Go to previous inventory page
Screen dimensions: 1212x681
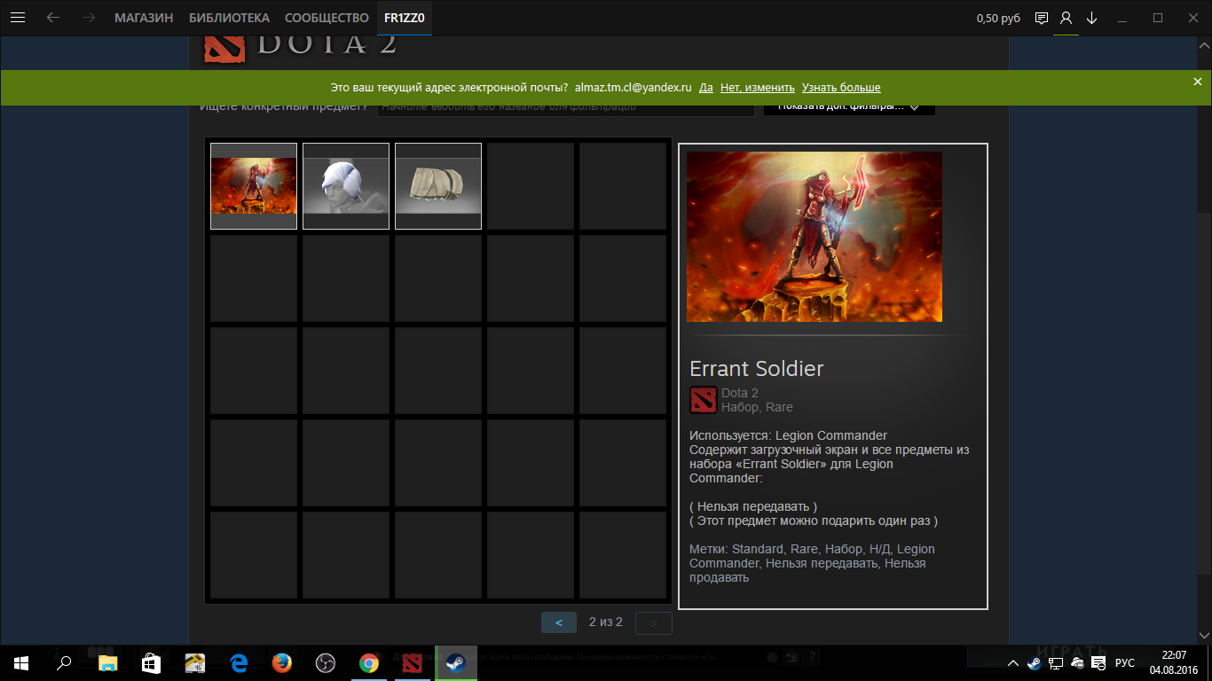559,622
